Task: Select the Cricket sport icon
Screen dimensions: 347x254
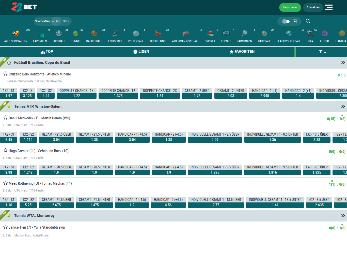Action: (210, 33)
